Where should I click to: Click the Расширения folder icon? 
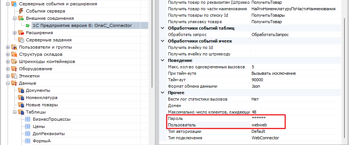(x=21, y=33)
